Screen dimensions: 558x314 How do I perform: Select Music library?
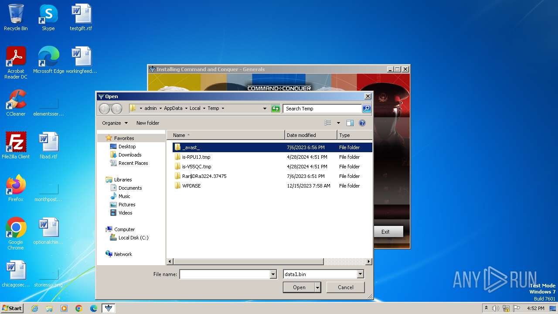tap(124, 196)
